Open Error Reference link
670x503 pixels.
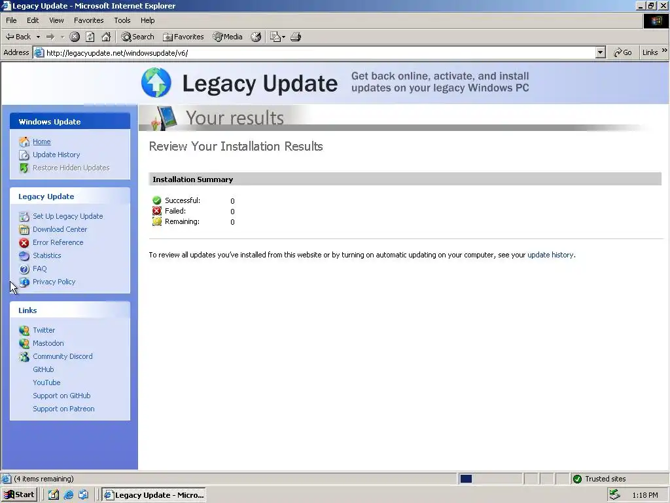tap(58, 242)
